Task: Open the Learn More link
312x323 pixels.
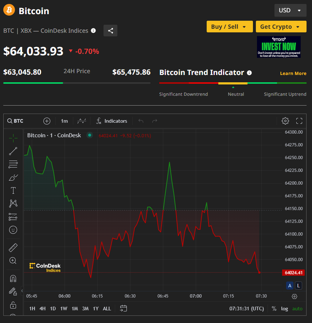Action: [293, 73]
